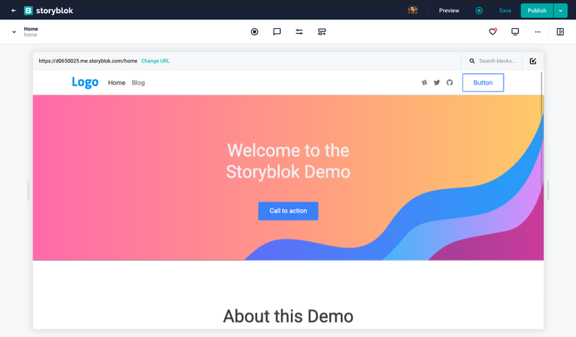
Task: Open the Blog nav item
Action: pyautogui.click(x=138, y=83)
